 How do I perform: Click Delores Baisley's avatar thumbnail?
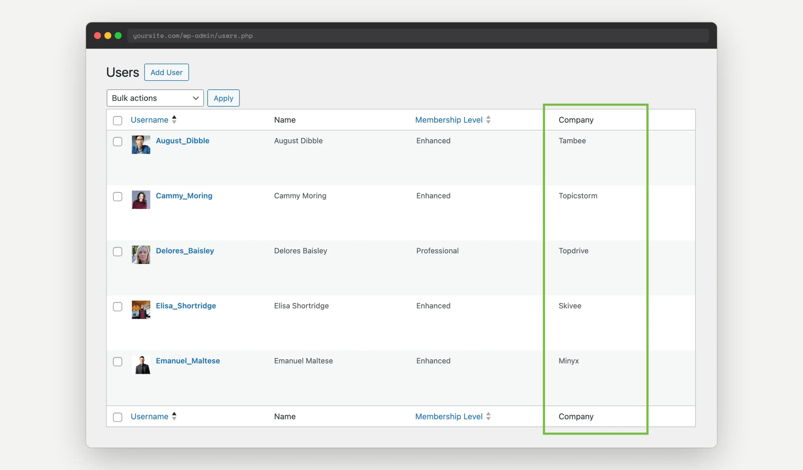click(141, 254)
